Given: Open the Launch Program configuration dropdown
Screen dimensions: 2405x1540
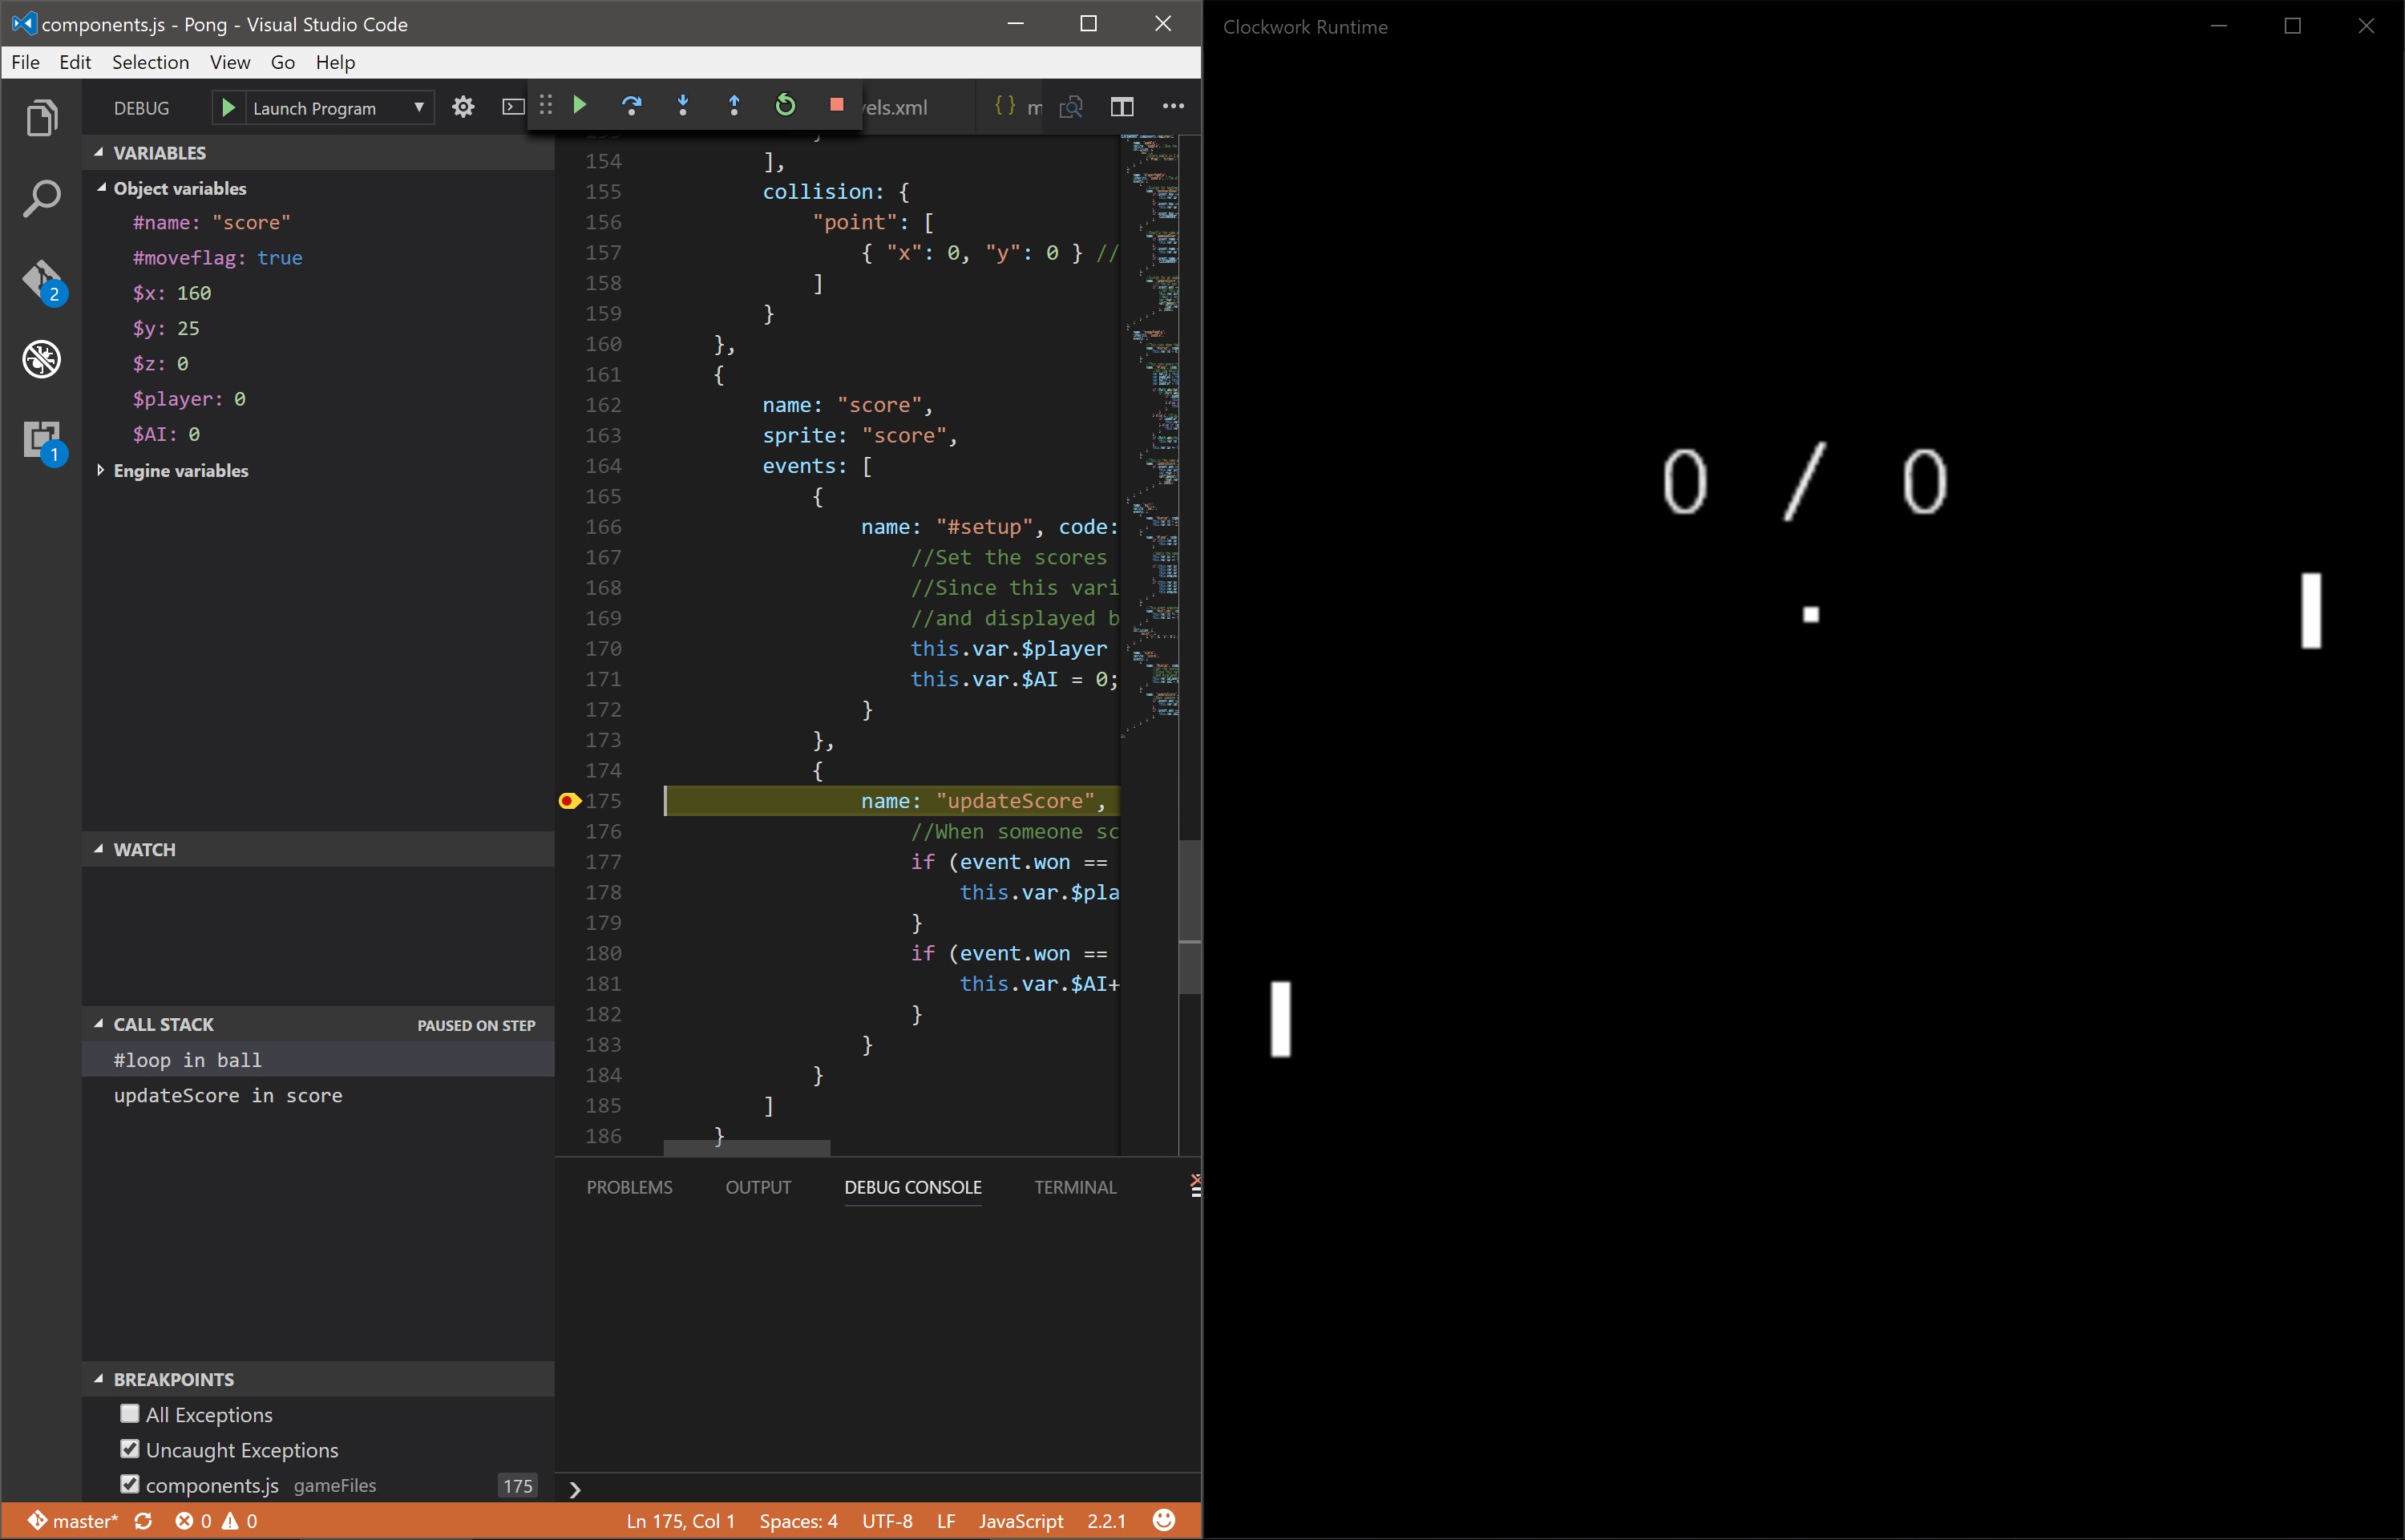Looking at the screenshot, I should tap(338, 108).
